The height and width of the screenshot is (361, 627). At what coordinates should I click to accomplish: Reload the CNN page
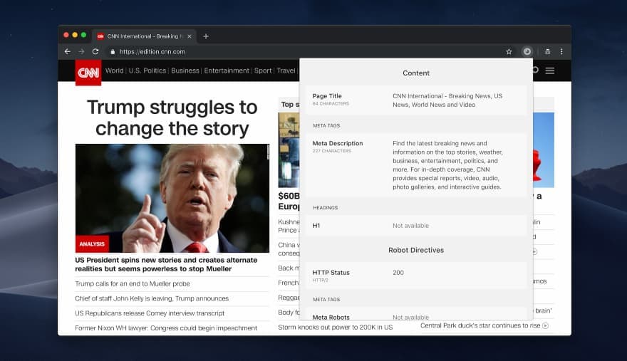95,51
